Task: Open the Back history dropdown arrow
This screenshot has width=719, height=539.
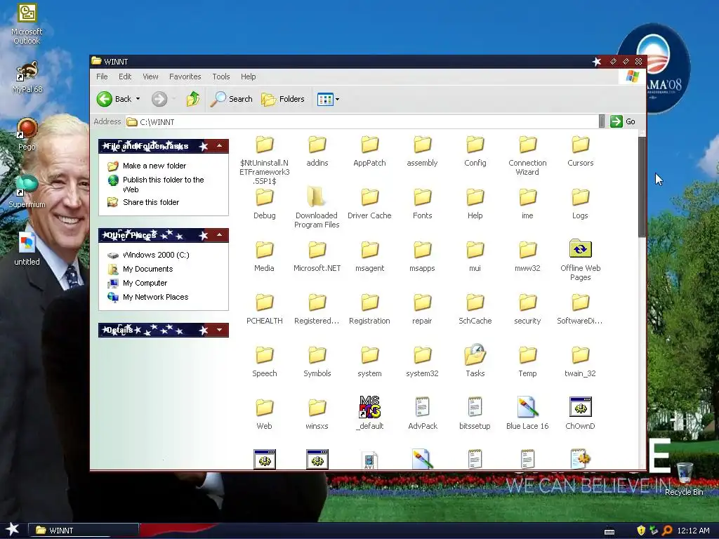Action: [138, 98]
